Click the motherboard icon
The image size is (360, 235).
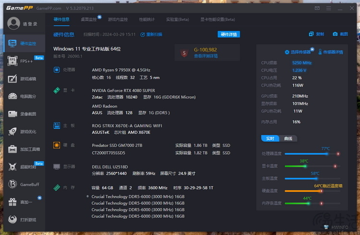click(57, 125)
